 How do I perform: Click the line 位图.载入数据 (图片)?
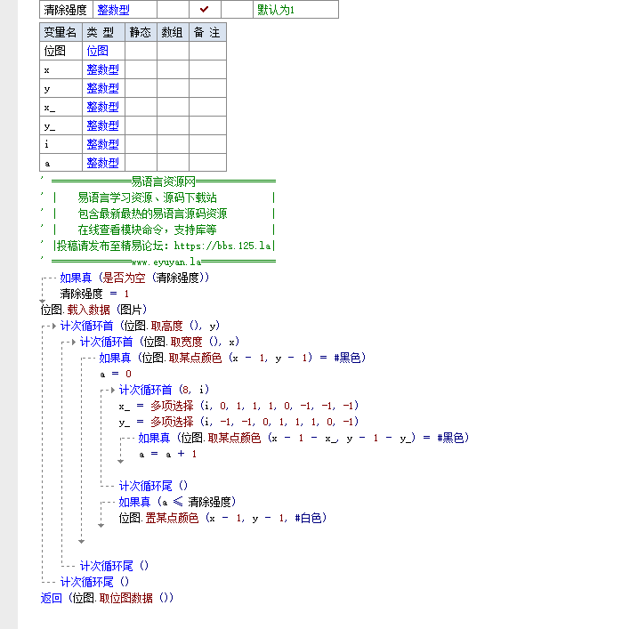click(93, 310)
